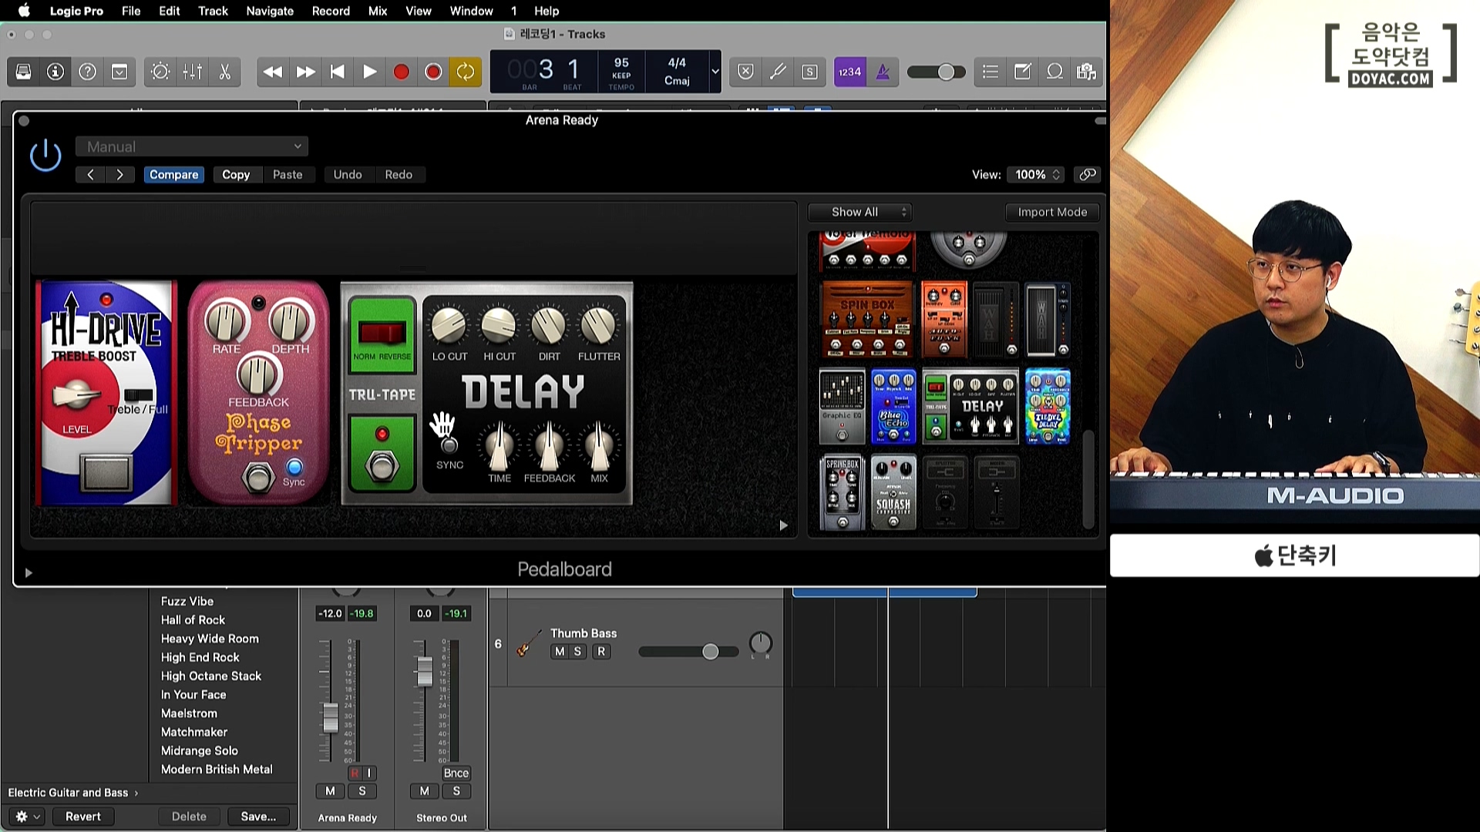Open the Mix menu
Image resolution: width=1480 pixels, height=832 pixels.
[378, 11]
